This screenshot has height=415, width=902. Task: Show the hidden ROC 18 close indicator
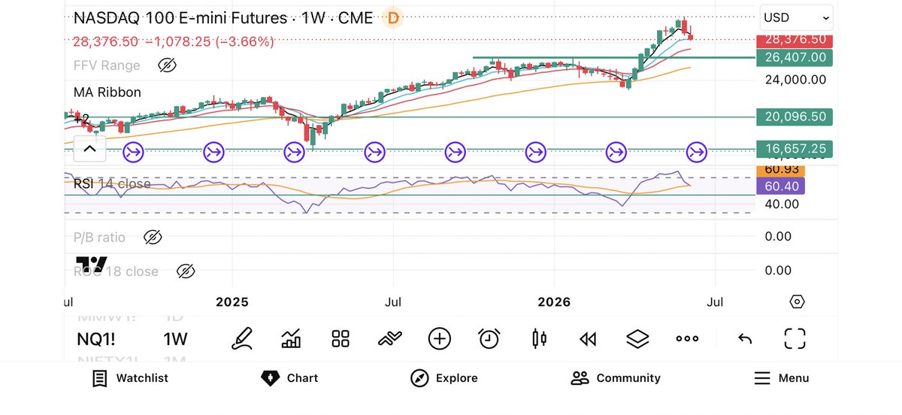tap(185, 271)
